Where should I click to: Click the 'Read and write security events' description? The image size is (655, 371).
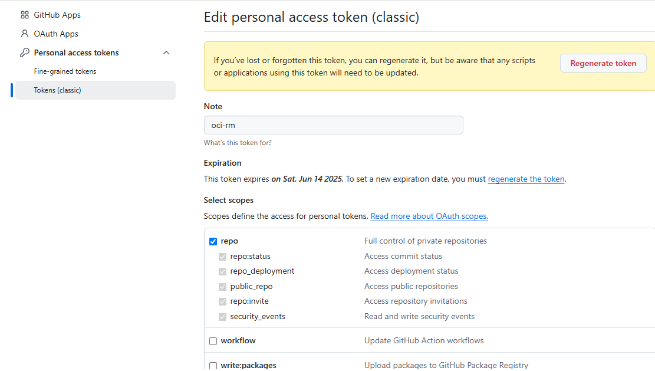click(x=419, y=316)
